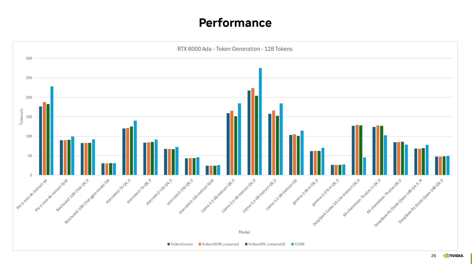Click the "CUDA" legend label
The width and height of the screenshot is (472, 264).
tap(299, 244)
